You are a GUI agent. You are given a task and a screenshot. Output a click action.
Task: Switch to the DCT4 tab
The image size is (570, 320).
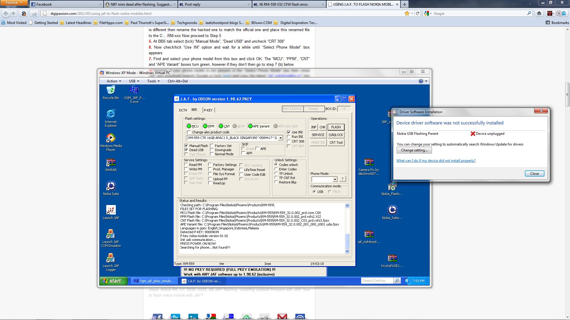[x=183, y=110]
